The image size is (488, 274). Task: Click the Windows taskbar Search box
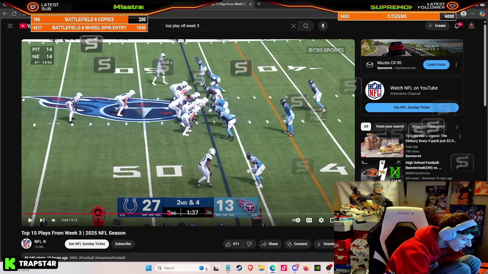tap(183, 268)
